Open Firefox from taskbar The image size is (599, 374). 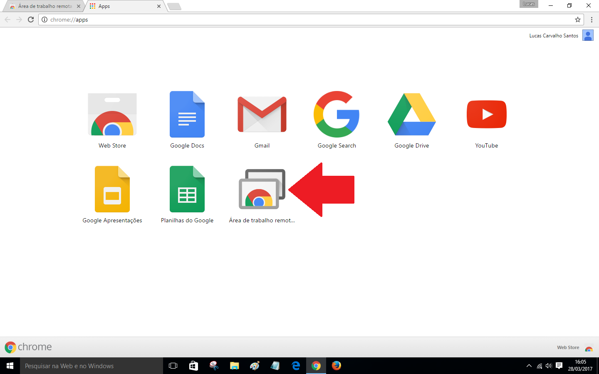[337, 366]
